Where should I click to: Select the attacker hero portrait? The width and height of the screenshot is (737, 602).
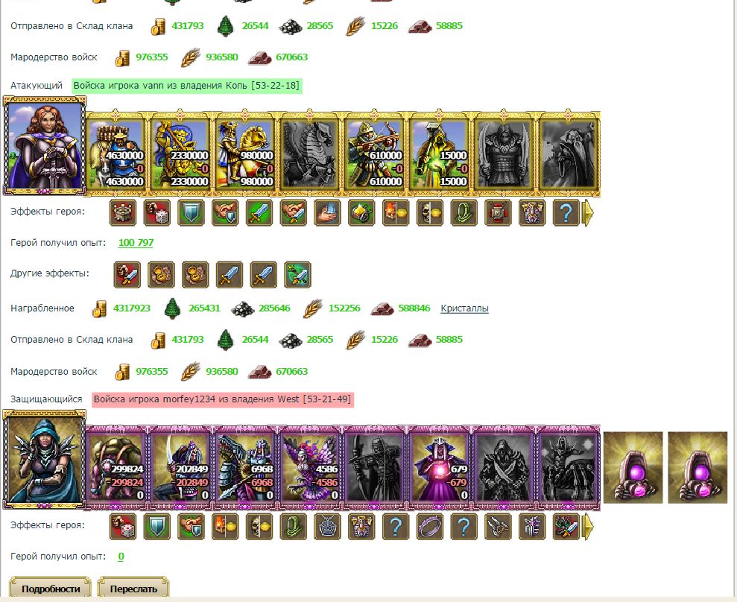(44, 146)
